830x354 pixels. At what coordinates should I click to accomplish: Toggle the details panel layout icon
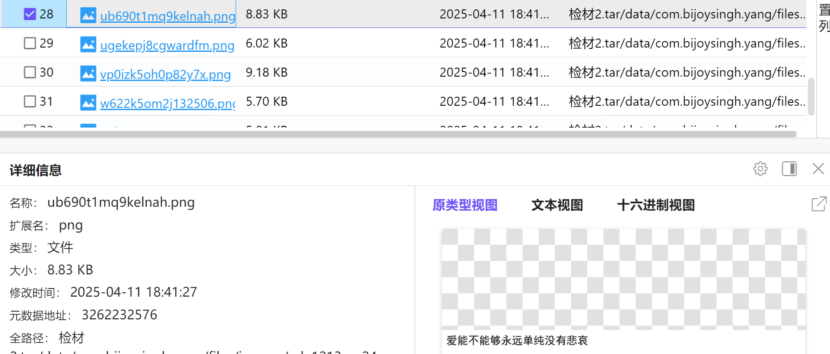pos(789,169)
